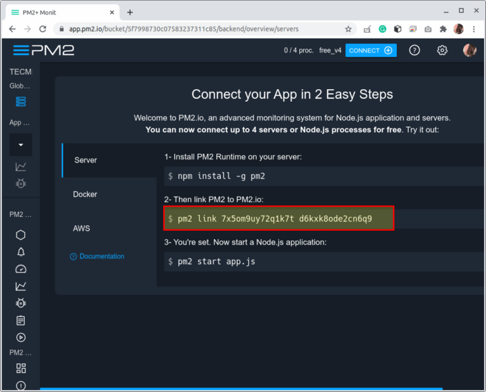The height and width of the screenshot is (392, 486).
Task: Select the Server tab
Action: (x=85, y=160)
